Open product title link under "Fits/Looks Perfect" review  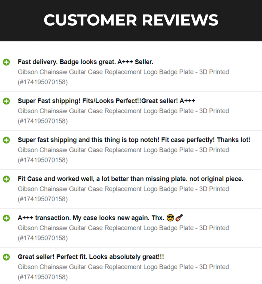coord(123,111)
